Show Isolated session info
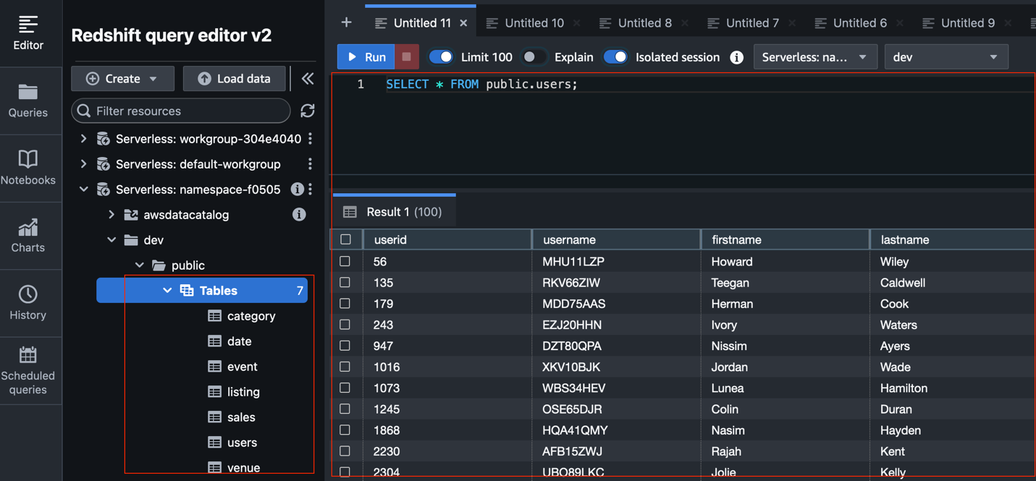This screenshot has height=481, width=1036. [737, 57]
